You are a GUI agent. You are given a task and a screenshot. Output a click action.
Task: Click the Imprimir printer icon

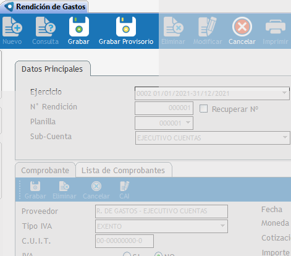coord(276,27)
